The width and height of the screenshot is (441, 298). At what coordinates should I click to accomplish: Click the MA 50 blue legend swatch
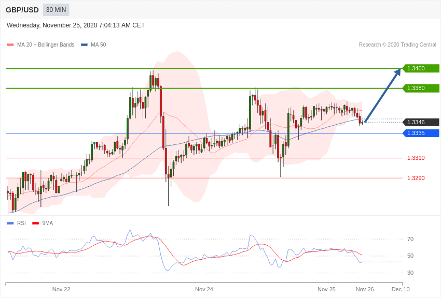(84, 45)
